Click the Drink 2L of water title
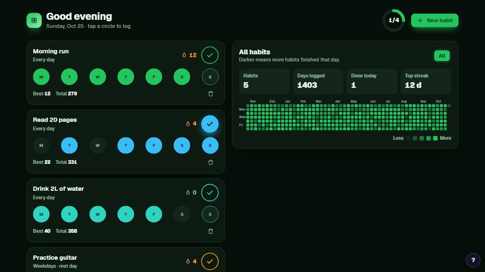This screenshot has height=272, width=485. click(58, 189)
